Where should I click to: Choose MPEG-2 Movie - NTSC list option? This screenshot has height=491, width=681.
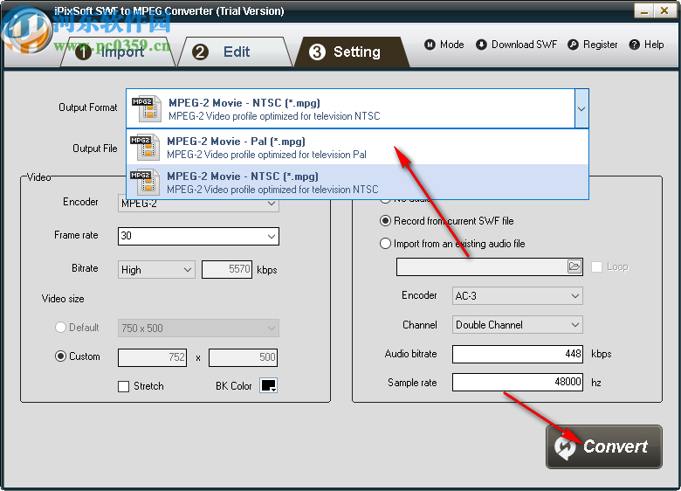[357, 182]
